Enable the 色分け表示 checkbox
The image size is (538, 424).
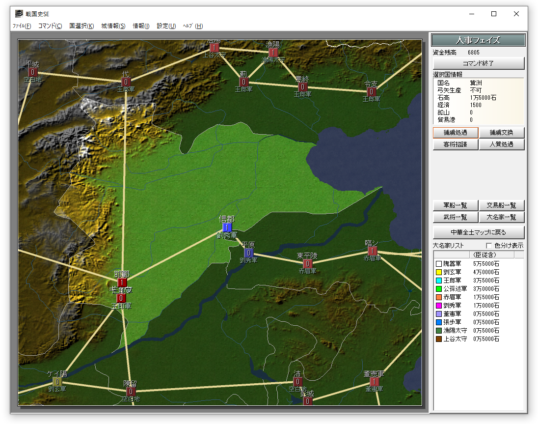[x=488, y=246]
